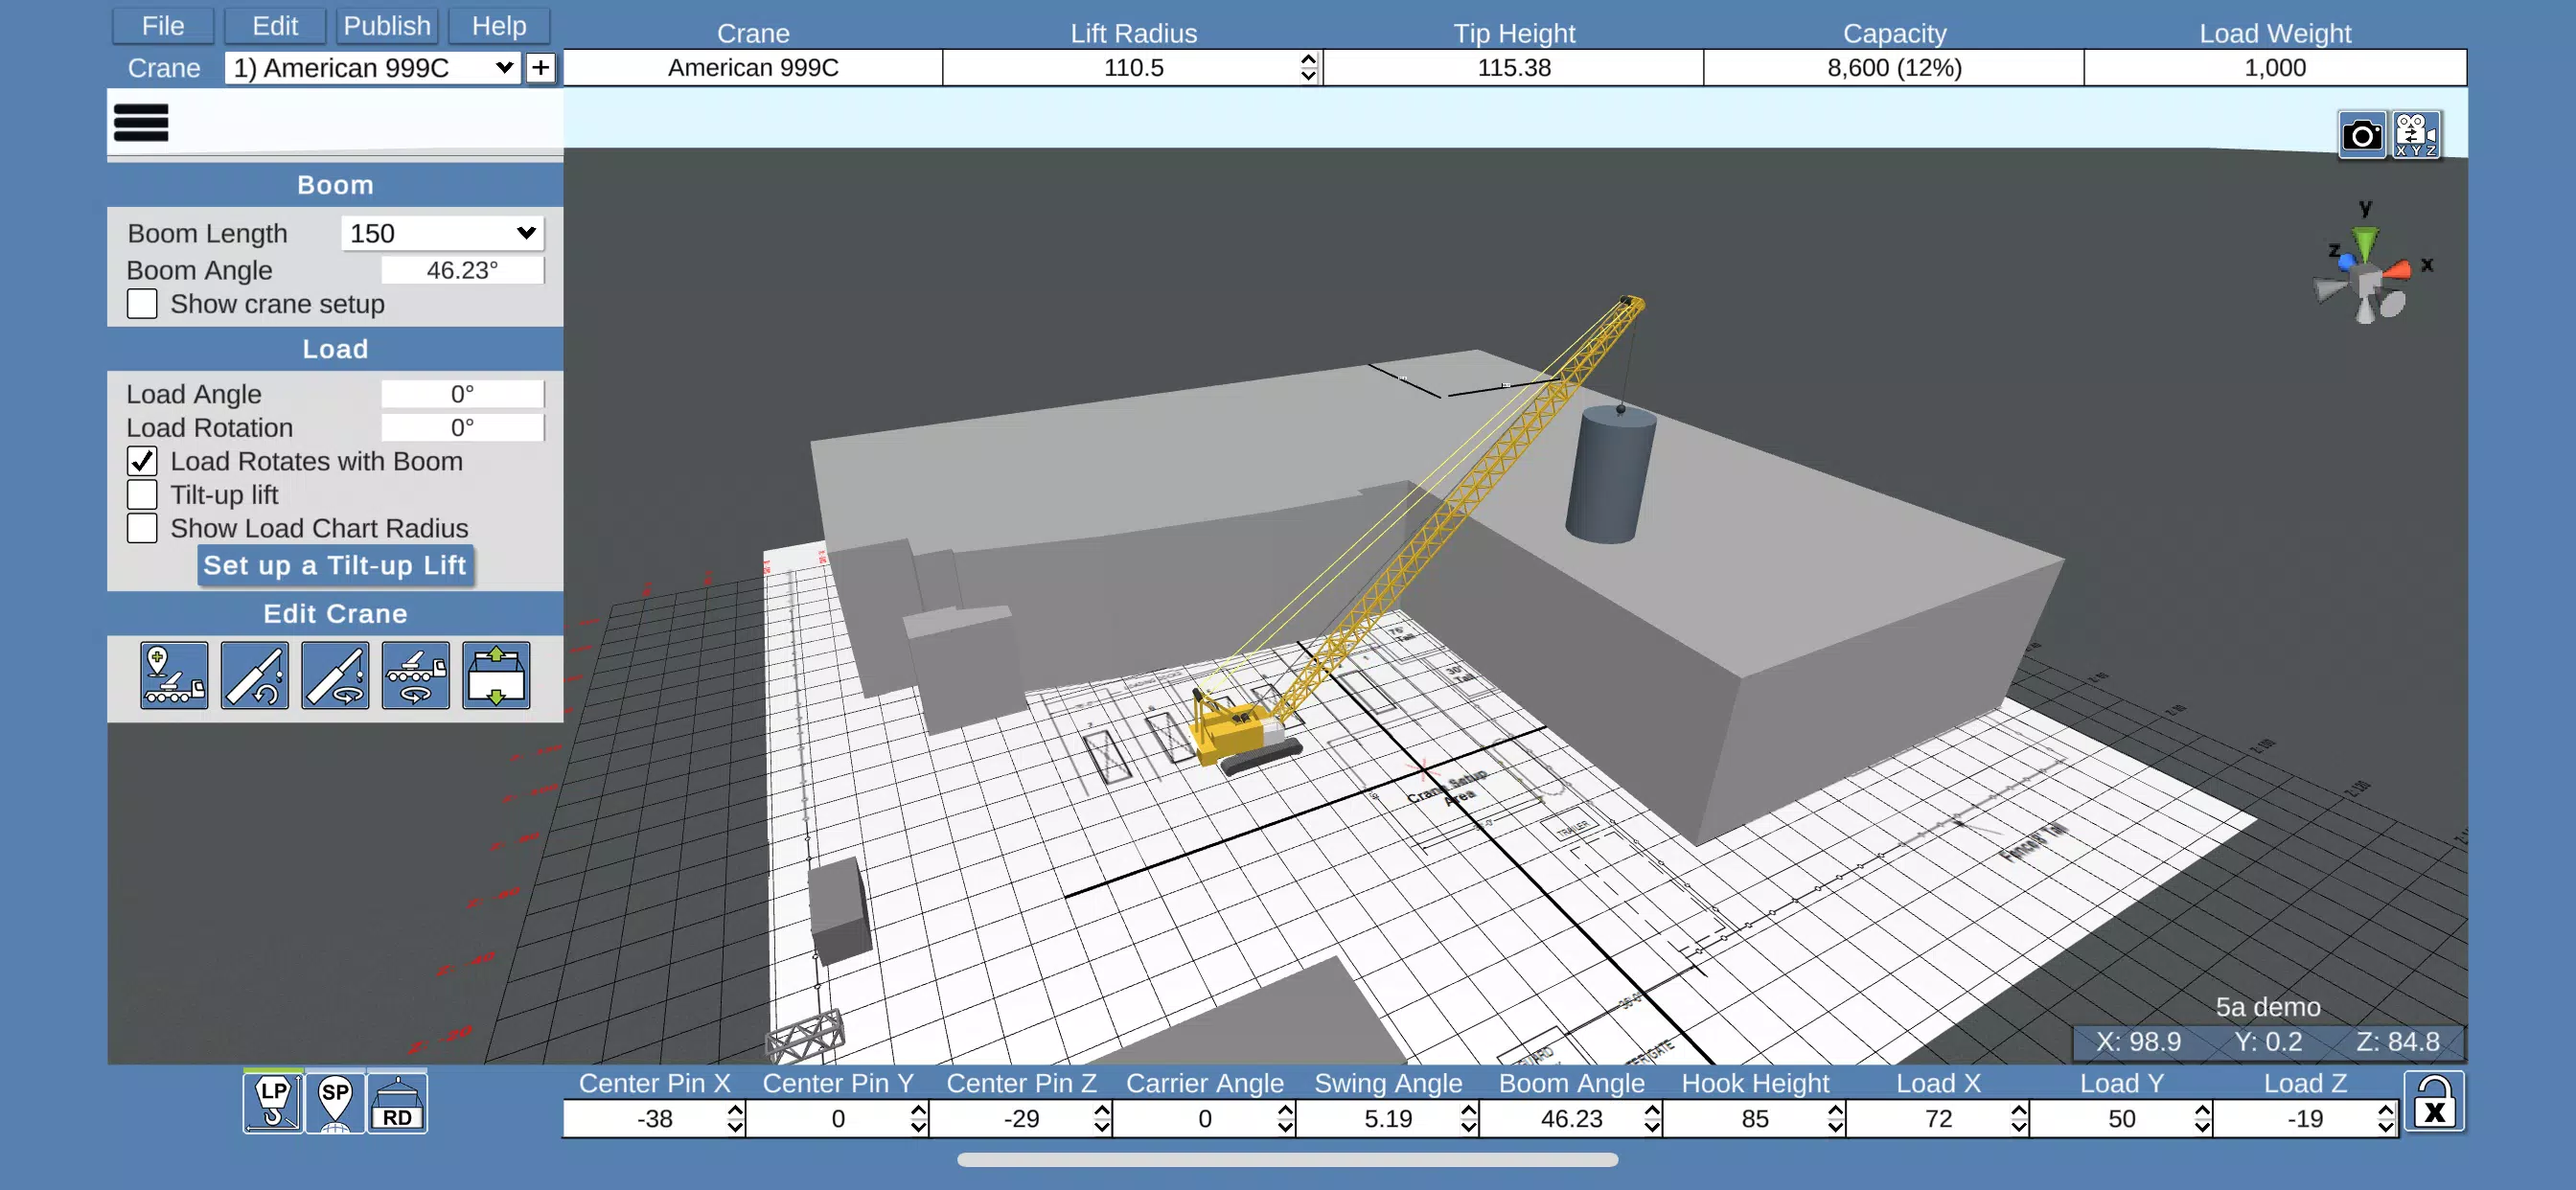The height and width of the screenshot is (1190, 2576).
Task: Select the boom angle rotate tool
Action: [x=254, y=675]
